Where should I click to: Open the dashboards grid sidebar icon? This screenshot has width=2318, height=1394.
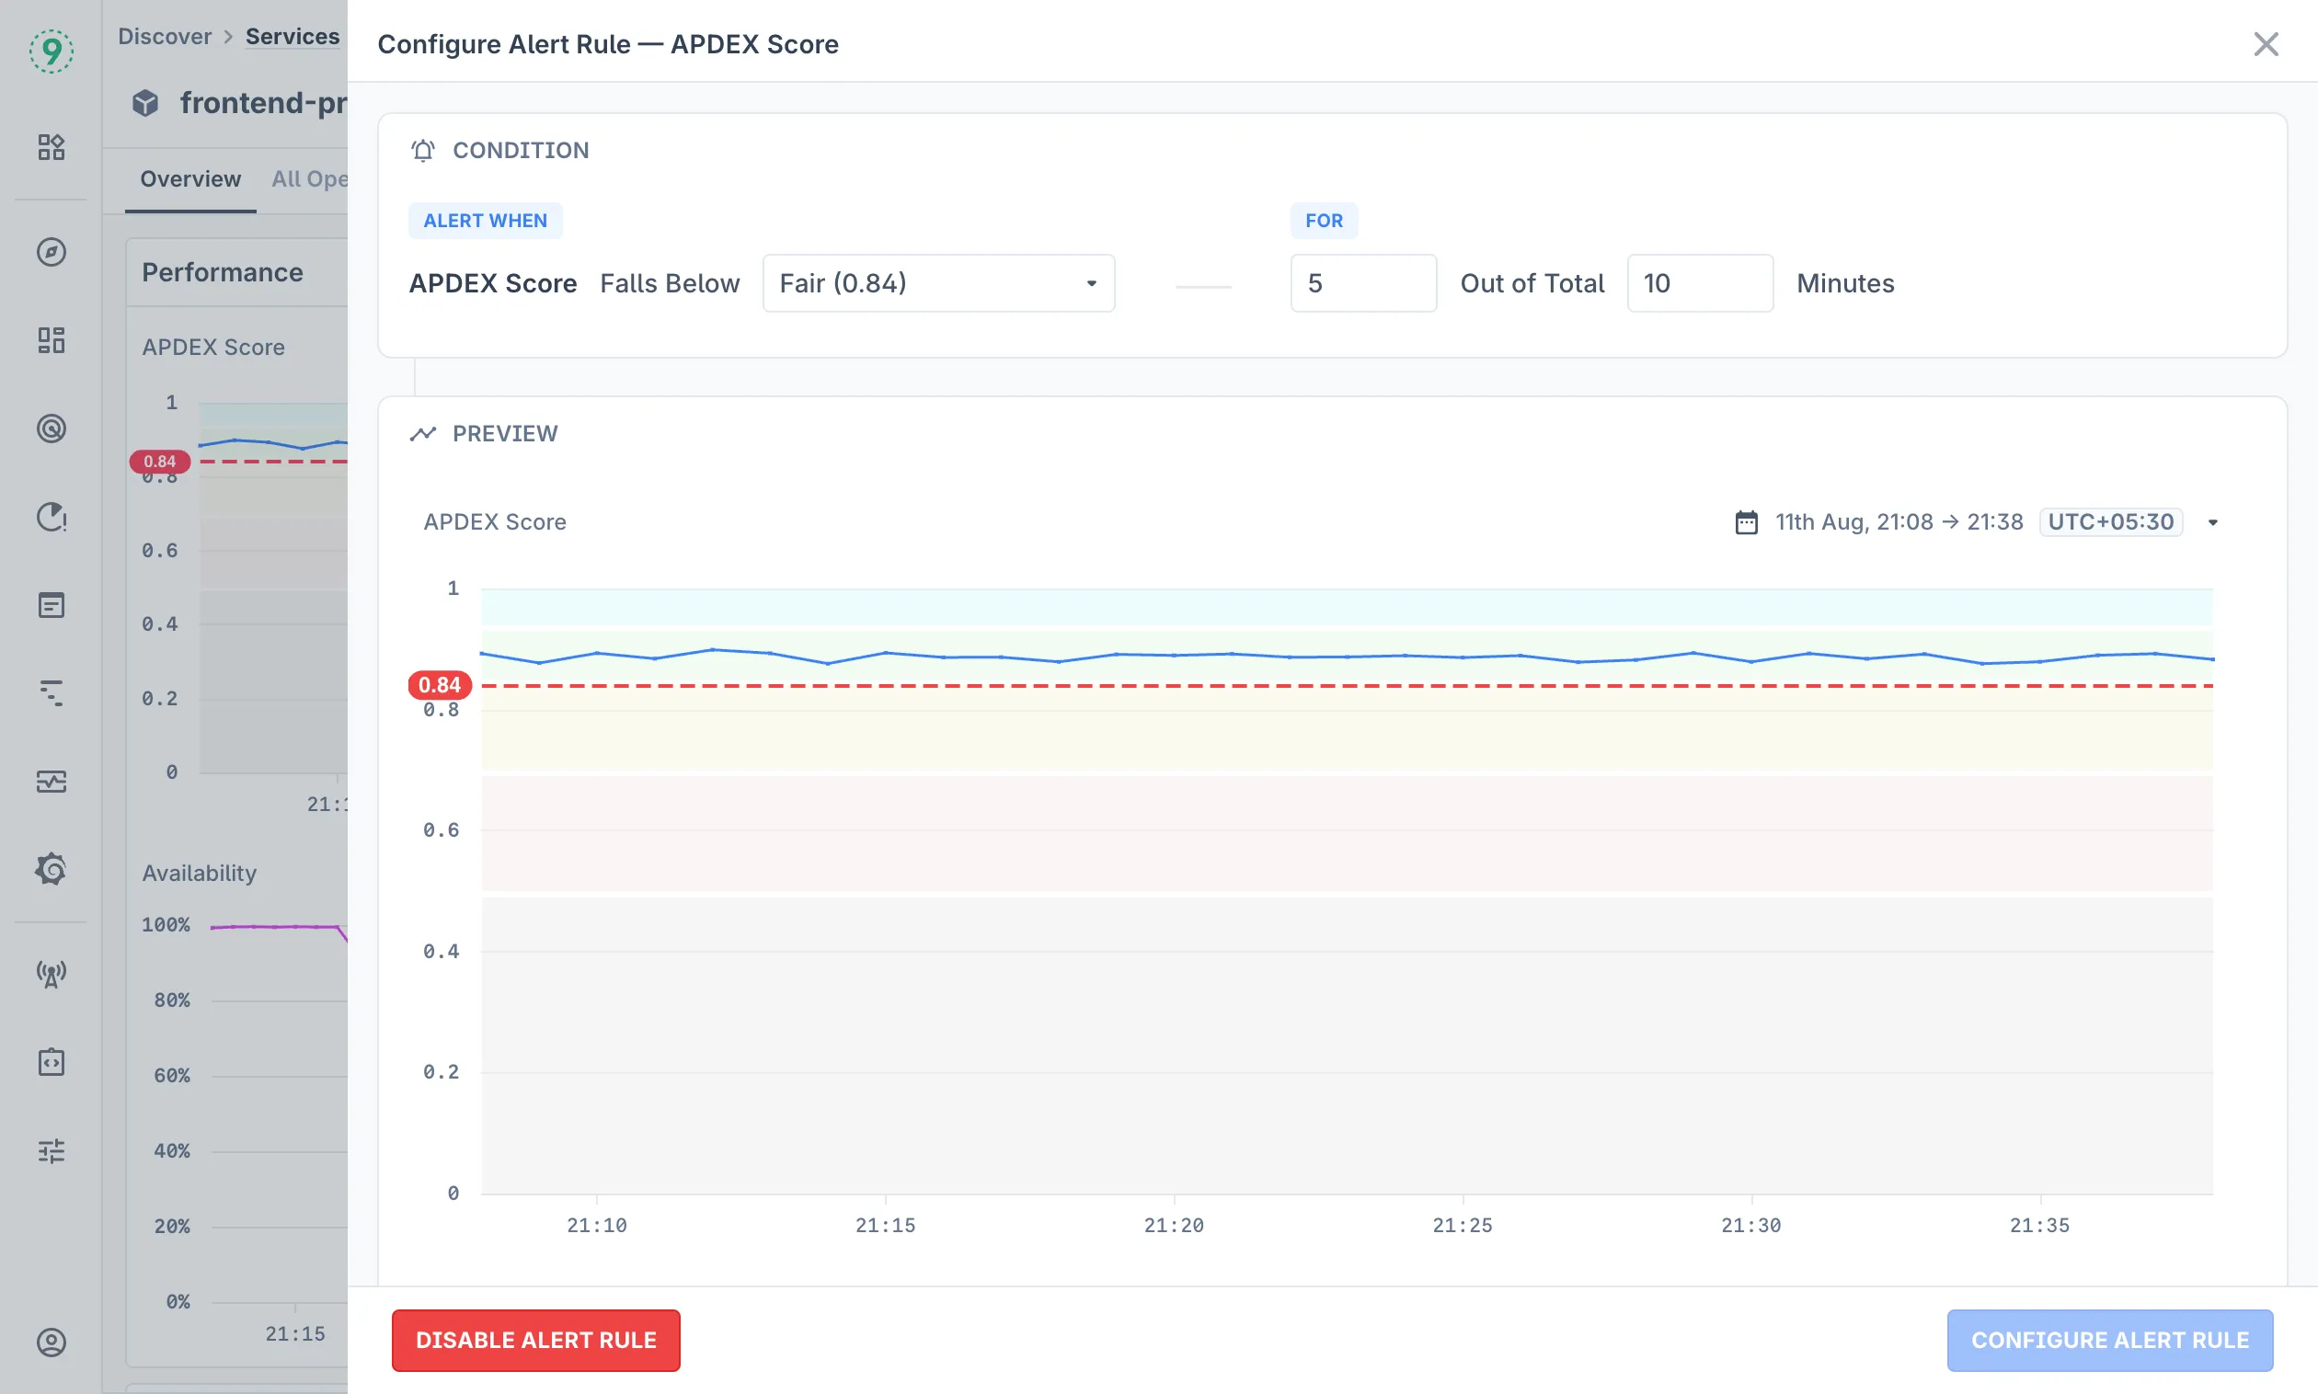[x=51, y=340]
